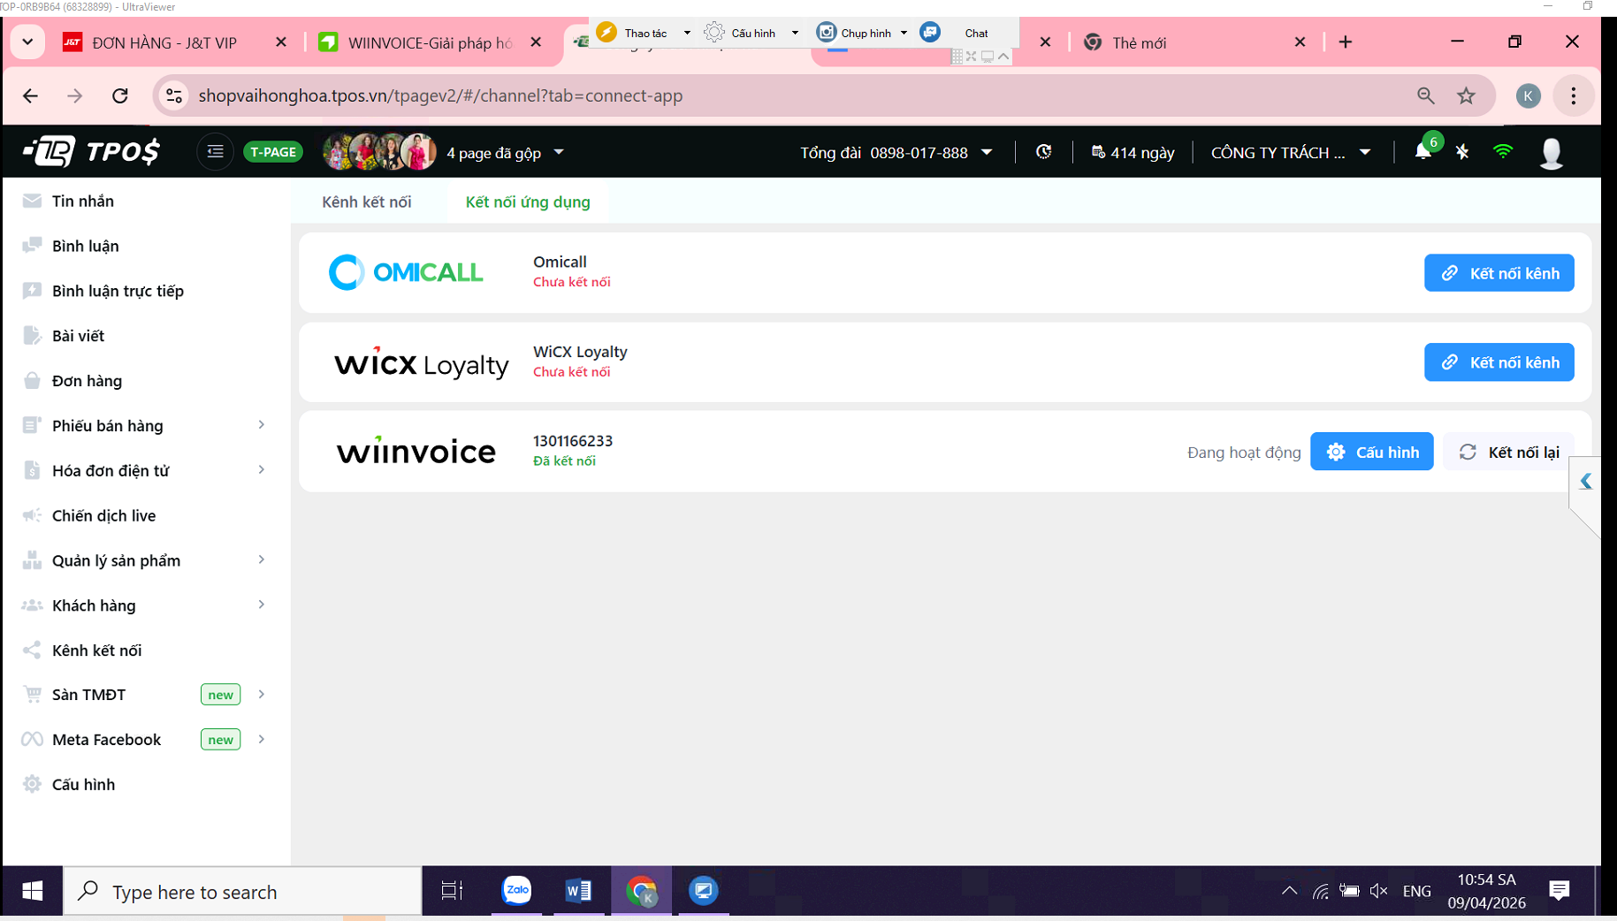
Task: Switch to the Kênh kết nối tab
Action: tap(366, 202)
